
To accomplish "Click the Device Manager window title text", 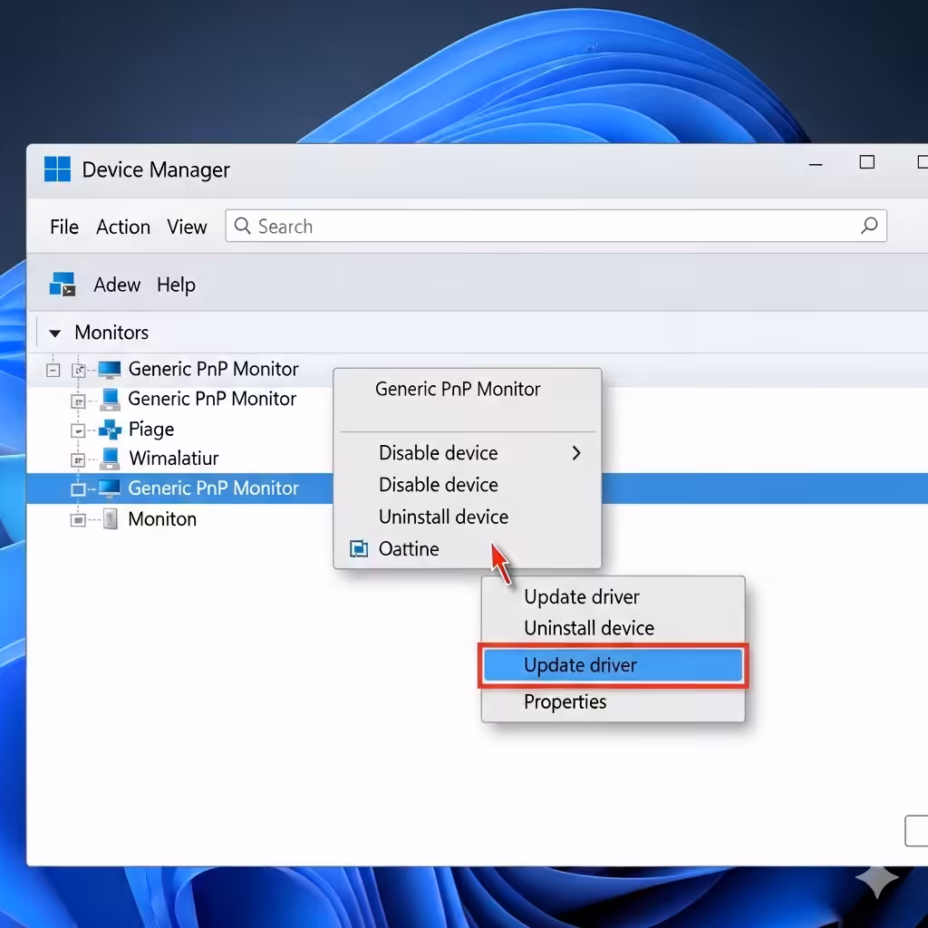I will (156, 169).
